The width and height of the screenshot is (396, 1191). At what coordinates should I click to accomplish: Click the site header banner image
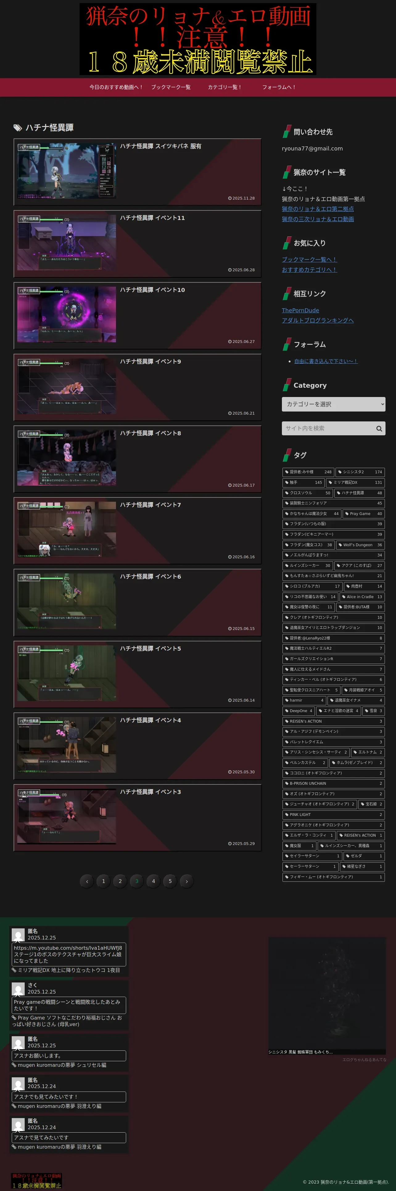coord(198,39)
